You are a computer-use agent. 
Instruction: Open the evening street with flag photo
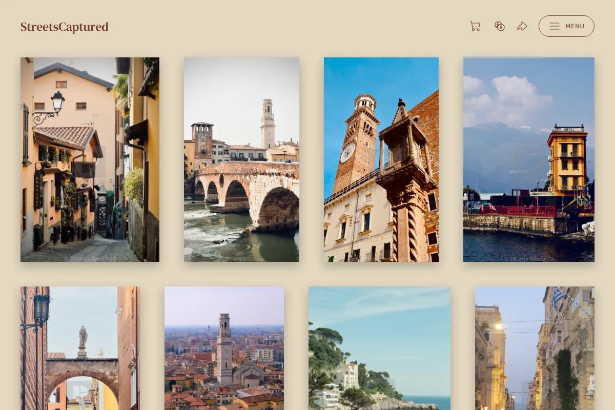click(x=535, y=348)
